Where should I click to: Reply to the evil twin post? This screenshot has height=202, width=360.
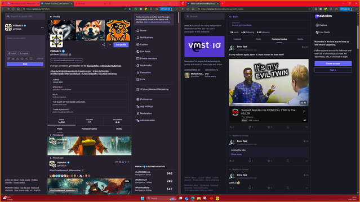point(232,127)
